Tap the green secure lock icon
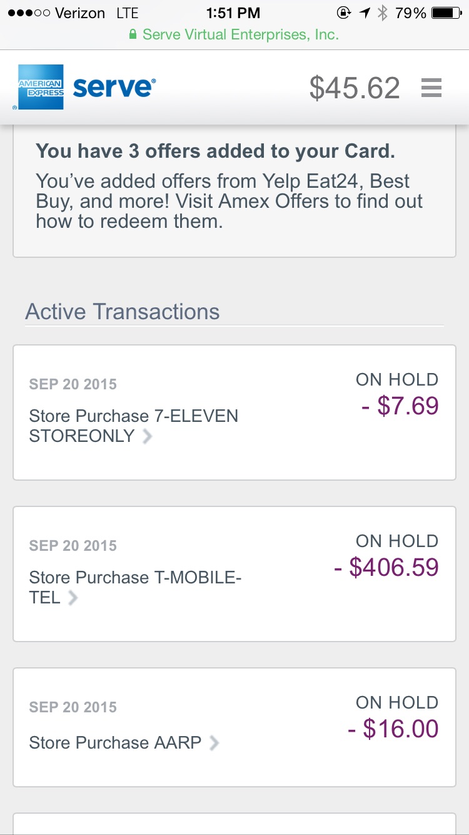469x835 pixels. [133, 35]
